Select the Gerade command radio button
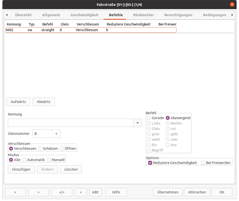Viewport: 239px width, 201px height. coord(149,118)
